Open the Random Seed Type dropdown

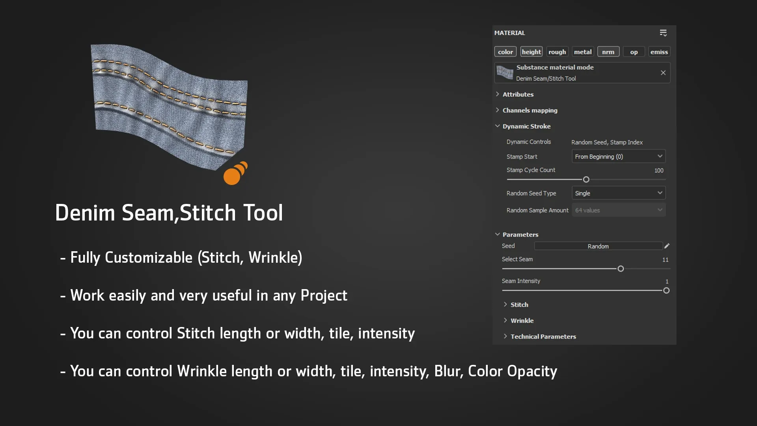coord(618,193)
